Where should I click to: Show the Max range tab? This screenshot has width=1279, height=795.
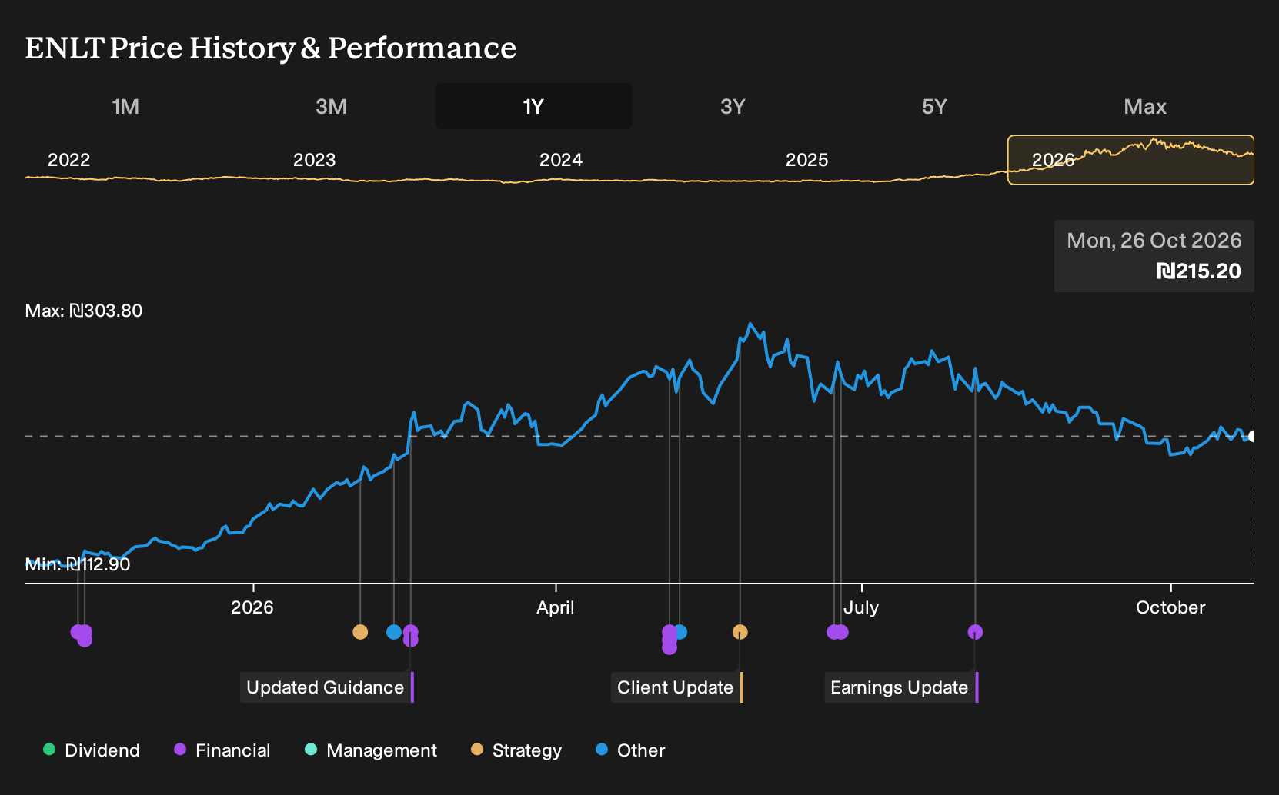click(1145, 106)
